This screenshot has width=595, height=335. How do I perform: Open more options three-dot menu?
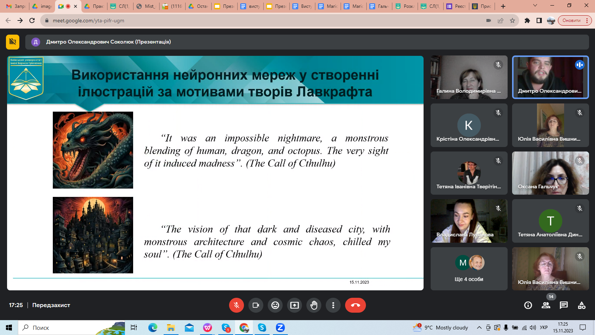[333, 305]
